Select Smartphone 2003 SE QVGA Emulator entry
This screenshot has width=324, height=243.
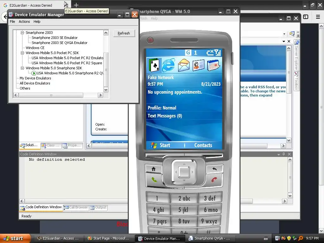(x=59, y=43)
